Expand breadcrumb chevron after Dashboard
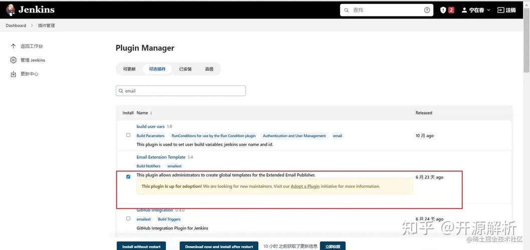This screenshot has height=250, width=530. 32,25
